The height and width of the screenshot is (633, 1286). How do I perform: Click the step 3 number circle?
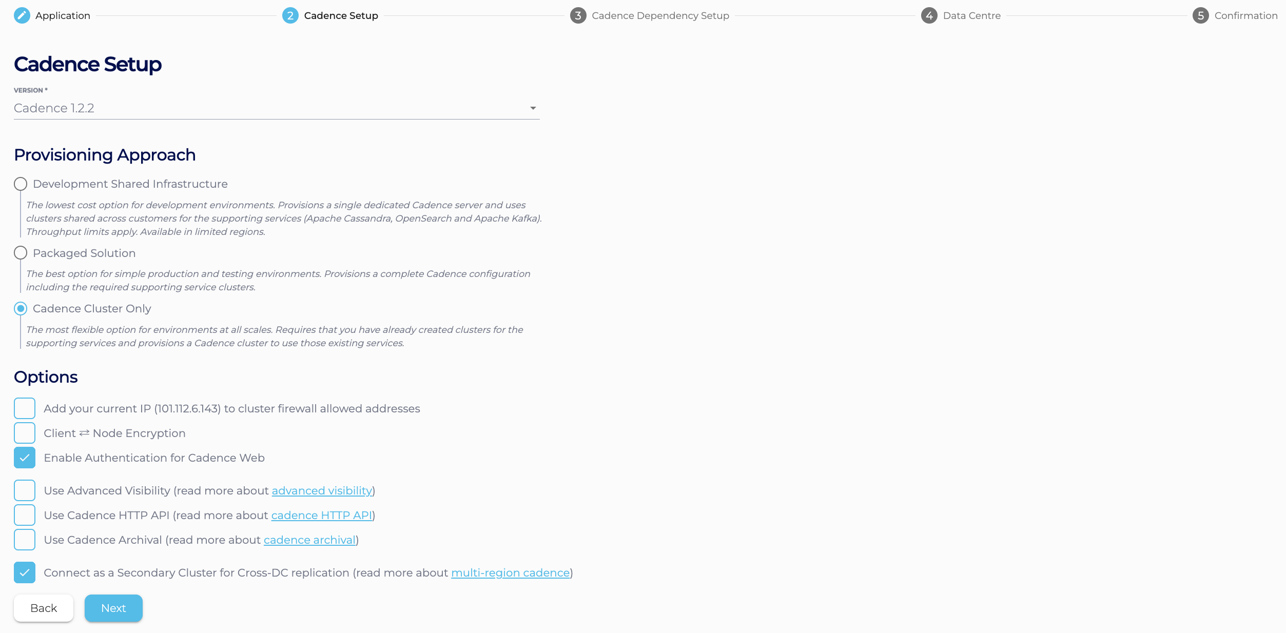click(x=578, y=15)
